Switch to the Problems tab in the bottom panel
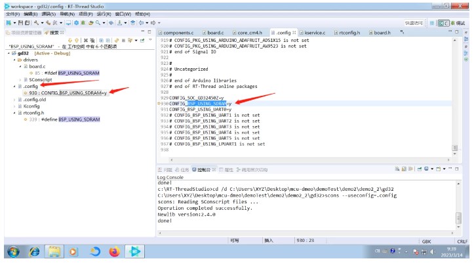The image size is (476, 263). [x=165, y=170]
